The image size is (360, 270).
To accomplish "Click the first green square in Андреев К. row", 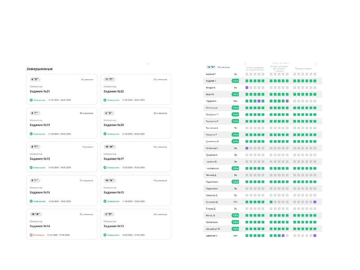I will [x=247, y=81].
